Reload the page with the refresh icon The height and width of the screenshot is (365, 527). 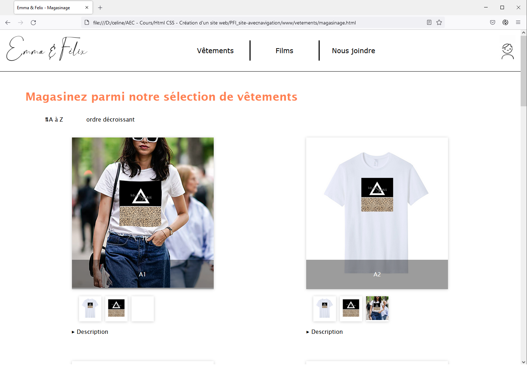(x=33, y=23)
